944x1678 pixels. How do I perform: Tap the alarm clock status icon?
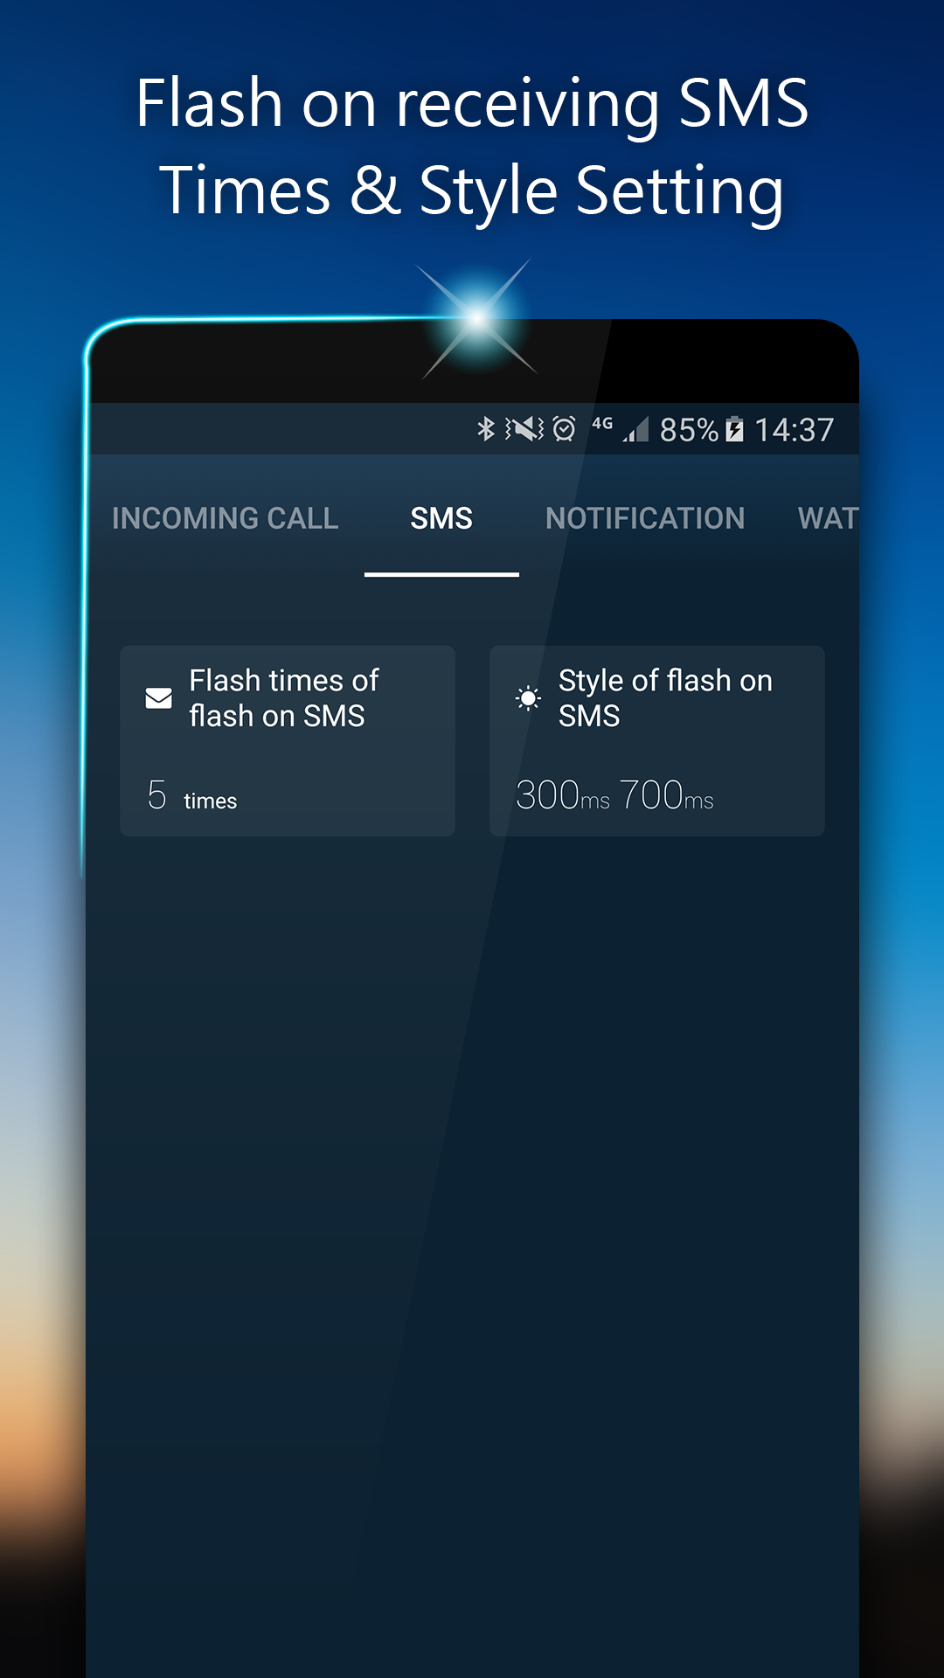coord(565,429)
